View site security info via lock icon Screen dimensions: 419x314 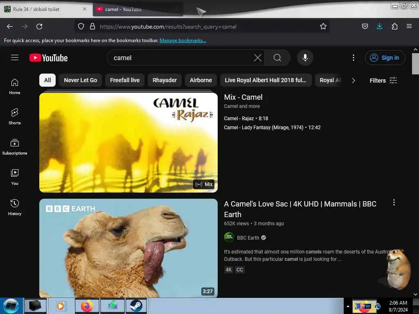point(92,27)
